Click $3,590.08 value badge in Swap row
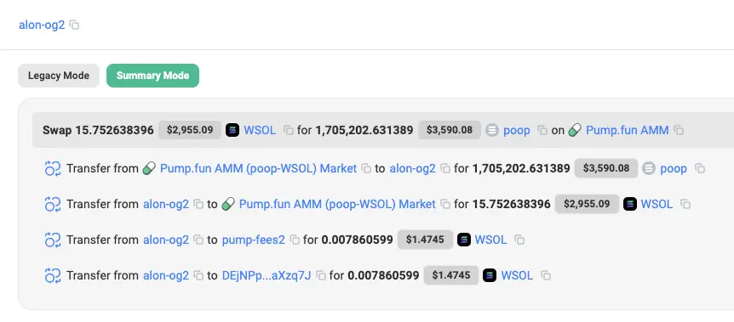This screenshot has height=322, width=734. pos(450,130)
